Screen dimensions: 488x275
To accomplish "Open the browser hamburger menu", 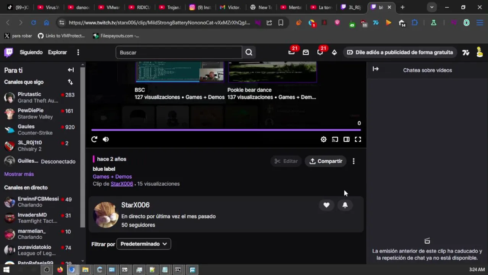I will [480, 23].
